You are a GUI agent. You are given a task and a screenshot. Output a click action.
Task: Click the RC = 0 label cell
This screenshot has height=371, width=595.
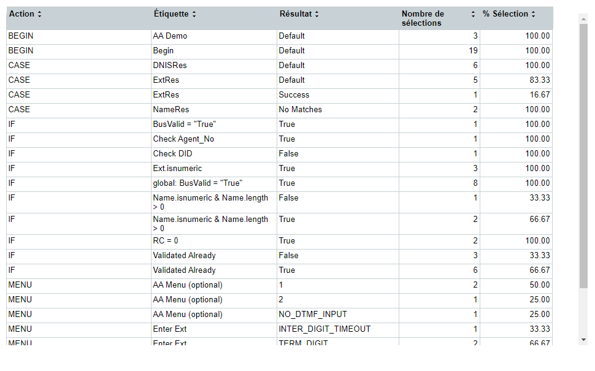214,241
